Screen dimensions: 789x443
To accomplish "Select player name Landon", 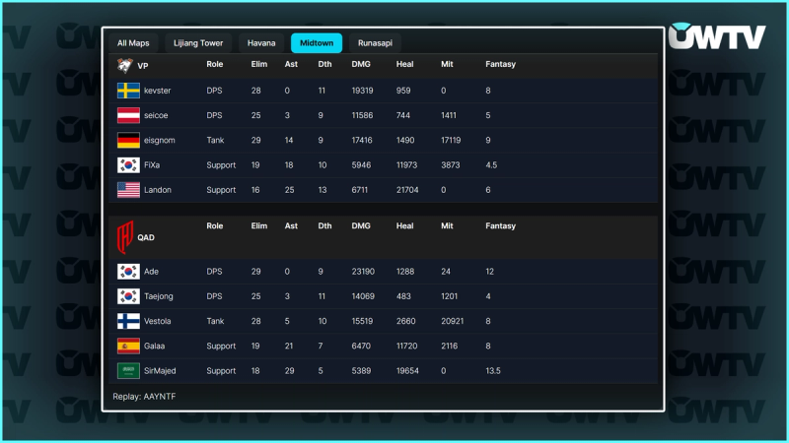I will [x=158, y=190].
